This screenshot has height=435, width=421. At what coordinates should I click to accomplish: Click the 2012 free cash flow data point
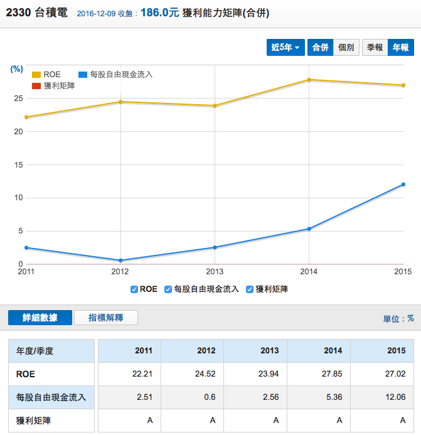[120, 260]
